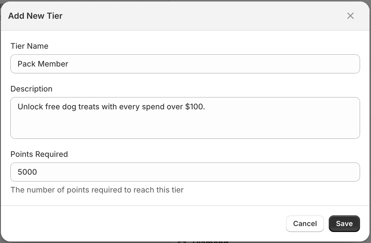
Task: Click the "$100" amount in the description
Action: point(194,107)
